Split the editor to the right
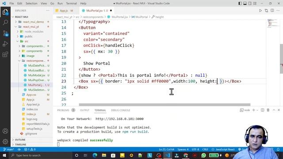The image size is (283, 159). (272, 11)
